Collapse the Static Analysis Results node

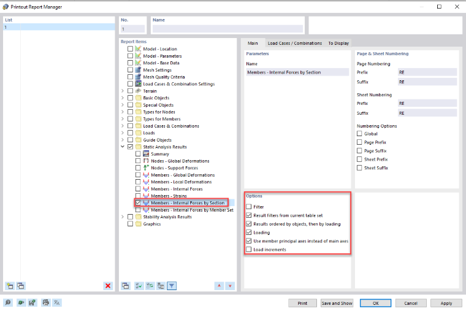tap(123, 147)
